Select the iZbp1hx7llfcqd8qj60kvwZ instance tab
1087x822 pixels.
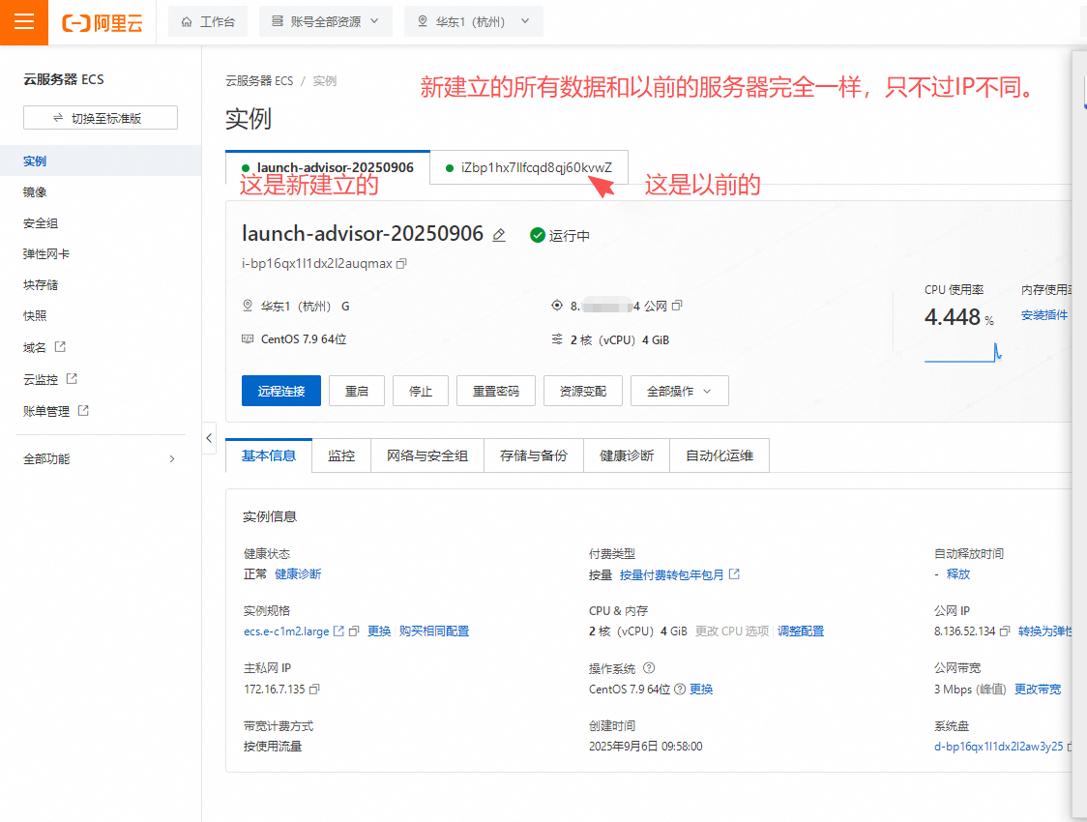pos(529,167)
